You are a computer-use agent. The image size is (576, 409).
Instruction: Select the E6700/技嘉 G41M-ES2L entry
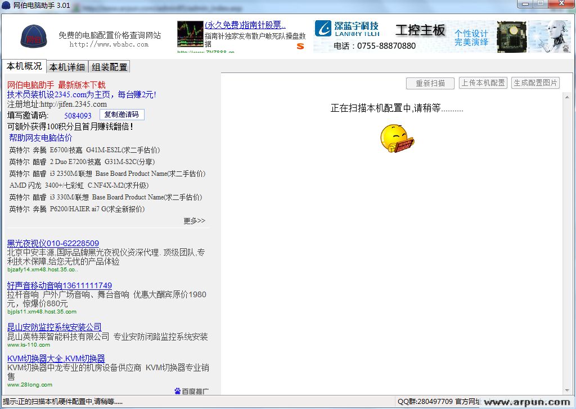coord(84,150)
